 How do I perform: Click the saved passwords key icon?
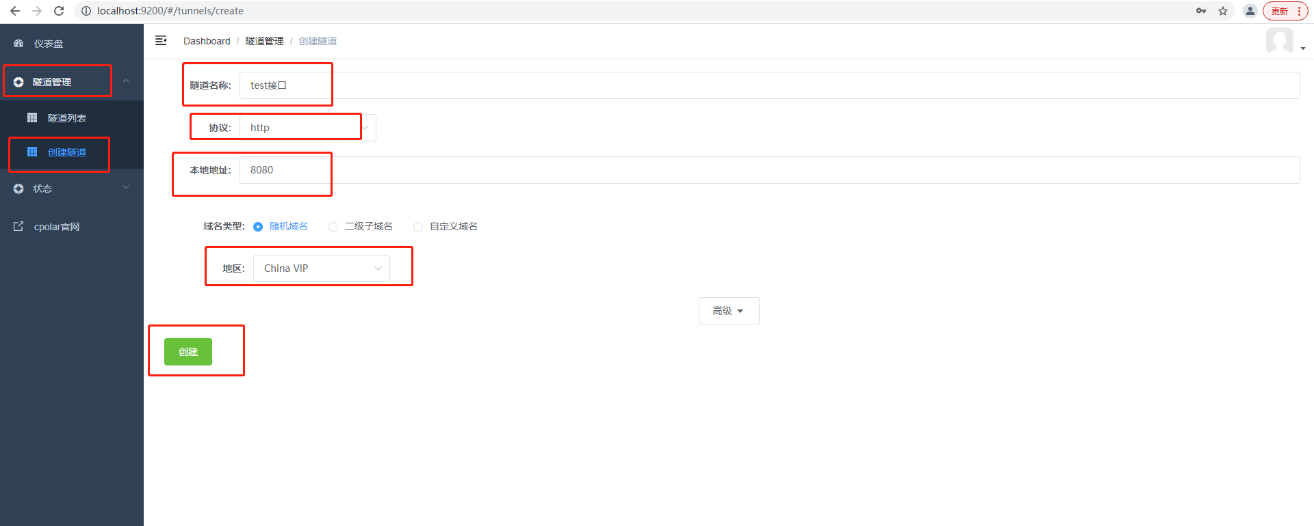[x=1201, y=11]
